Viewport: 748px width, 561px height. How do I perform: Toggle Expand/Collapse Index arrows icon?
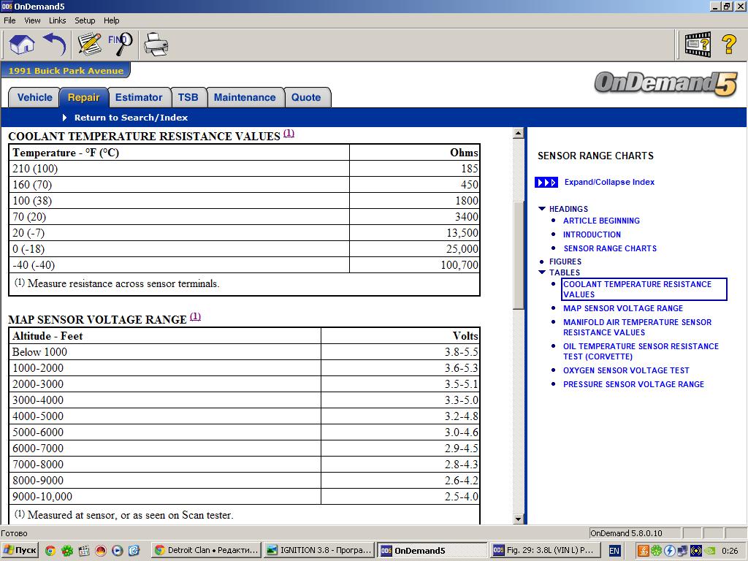click(546, 182)
